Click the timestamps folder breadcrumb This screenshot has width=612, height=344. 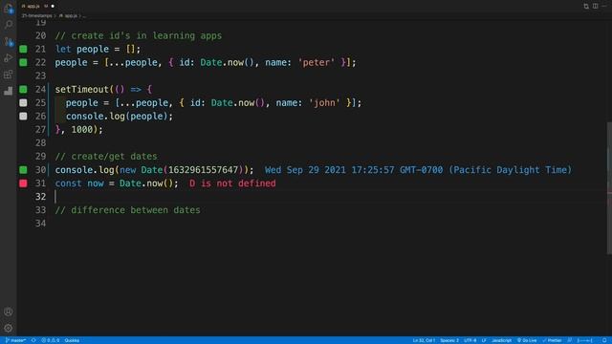coord(36,15)
